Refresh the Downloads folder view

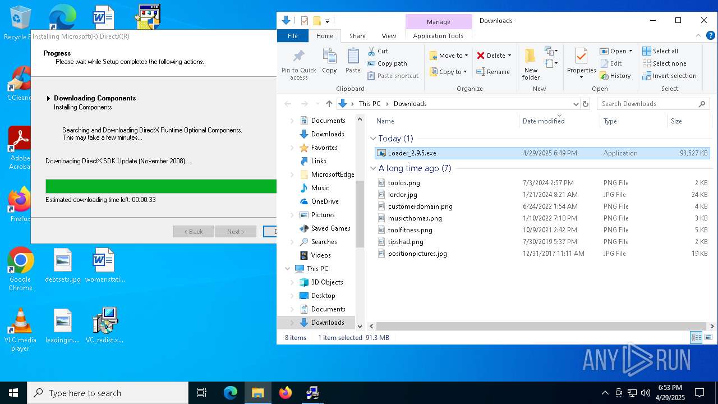[586, 104]
